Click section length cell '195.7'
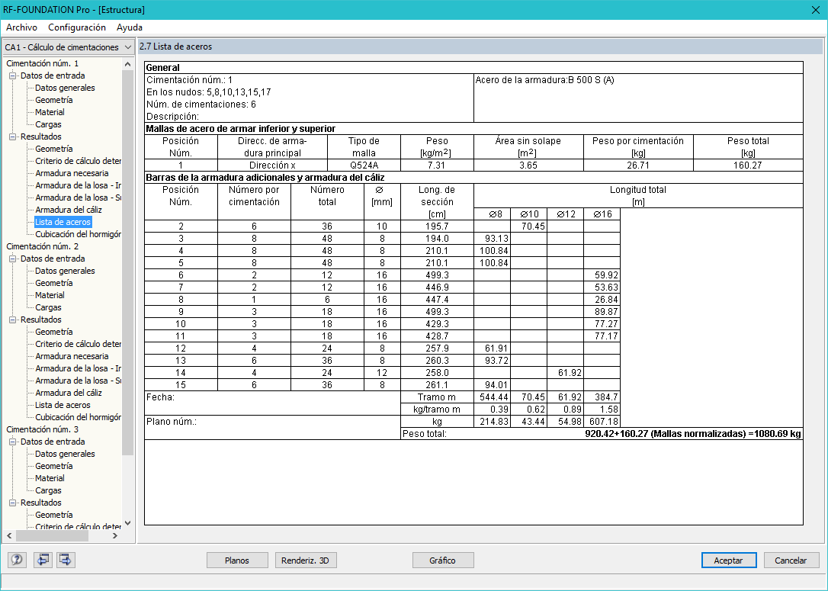The image size is (828, 591). pos(437,226)
